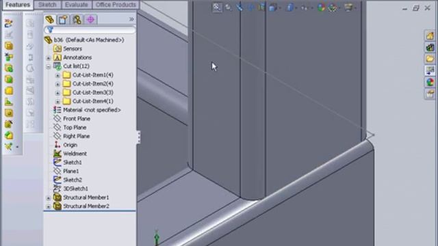Viewport: 438px width, 246px height.
Task: Expand Cut-List-Item3(3) folder
Action: 57,93
